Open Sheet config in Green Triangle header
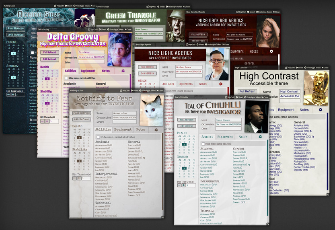The width and height of the screenshot is (335, 230). point(161,6)
